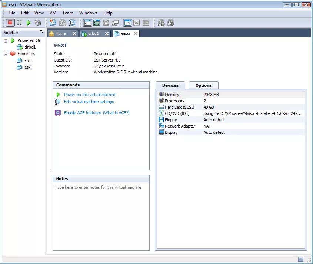Click the green play icon beside Power on

tap(58, 95)
